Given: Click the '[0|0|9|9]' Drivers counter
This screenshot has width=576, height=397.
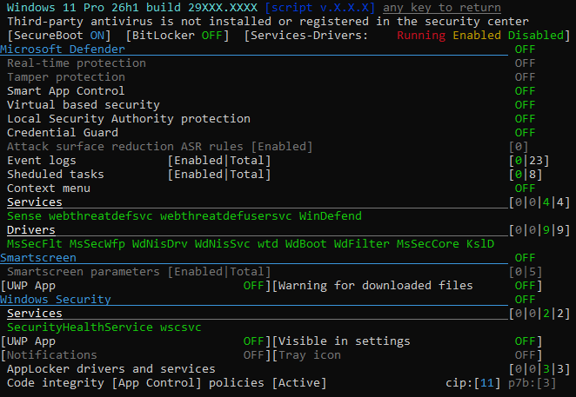Looking at the screenshot, I should click(539, 230).
